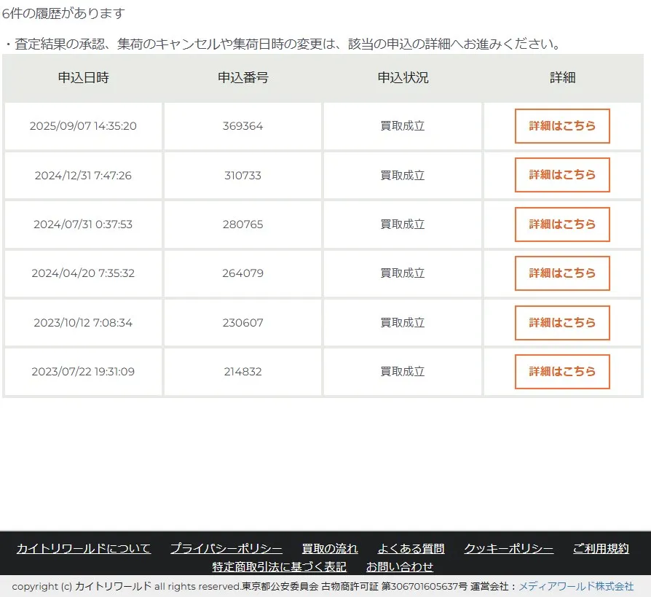View details of the 2024/04/20 application
This screenshot has height=597, width=651.
point(561,273)
